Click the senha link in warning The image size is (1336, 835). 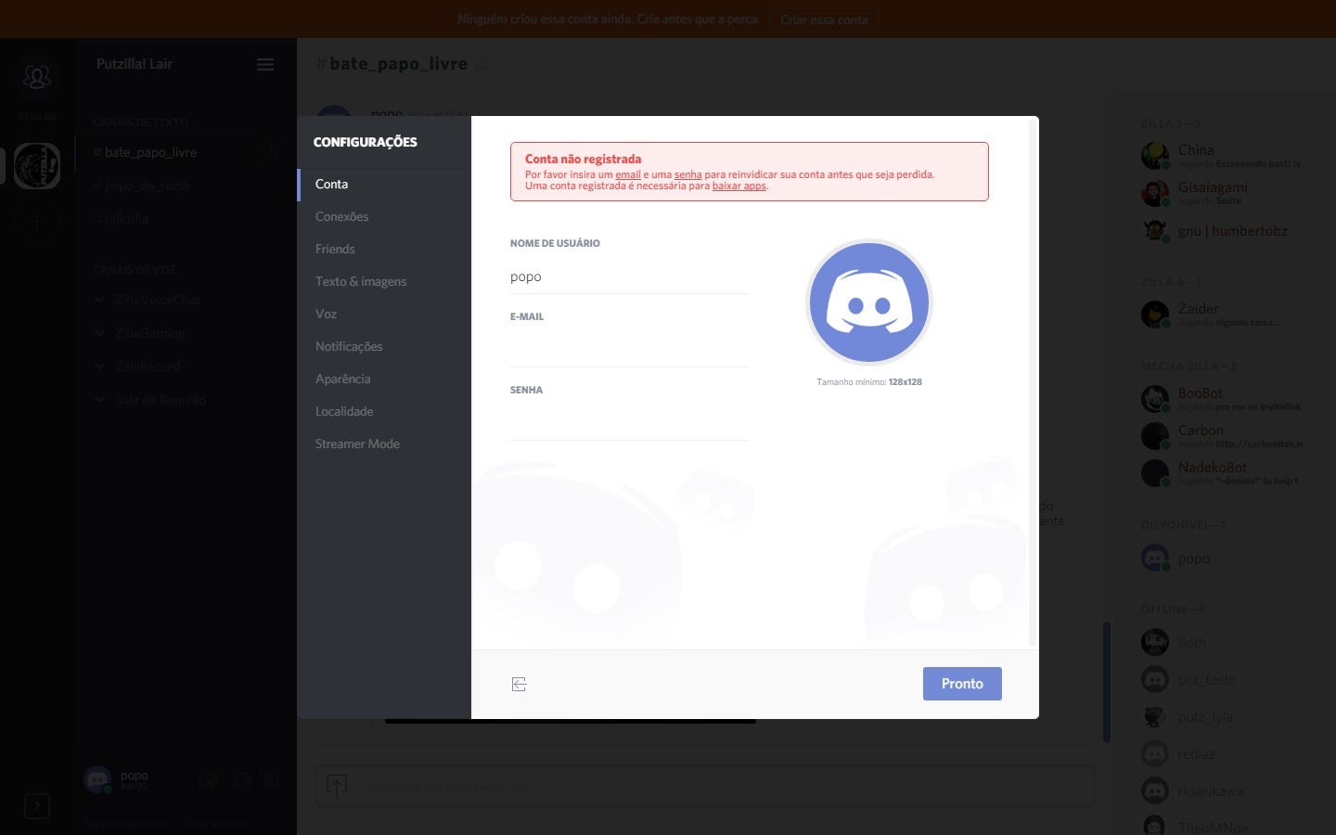(x=688, y=174)
